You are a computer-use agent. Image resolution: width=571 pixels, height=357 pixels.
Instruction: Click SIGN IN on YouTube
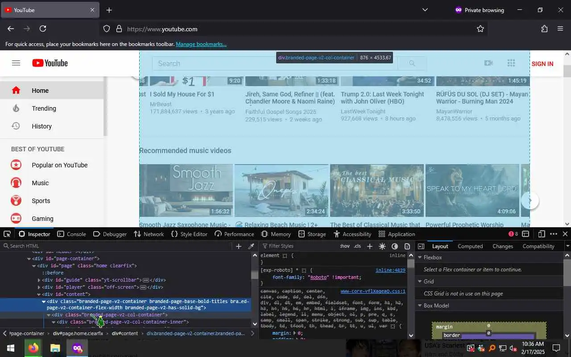click(542, 64)
